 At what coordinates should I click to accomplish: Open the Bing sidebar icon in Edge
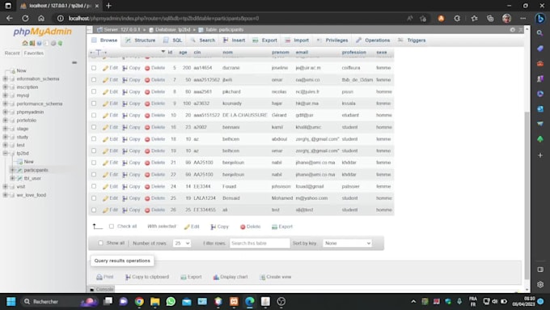point(540,19)
